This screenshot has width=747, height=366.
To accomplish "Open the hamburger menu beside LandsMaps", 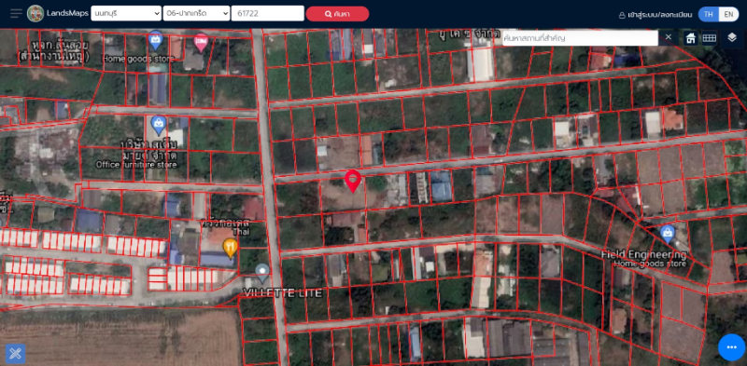I will point(16,13).
